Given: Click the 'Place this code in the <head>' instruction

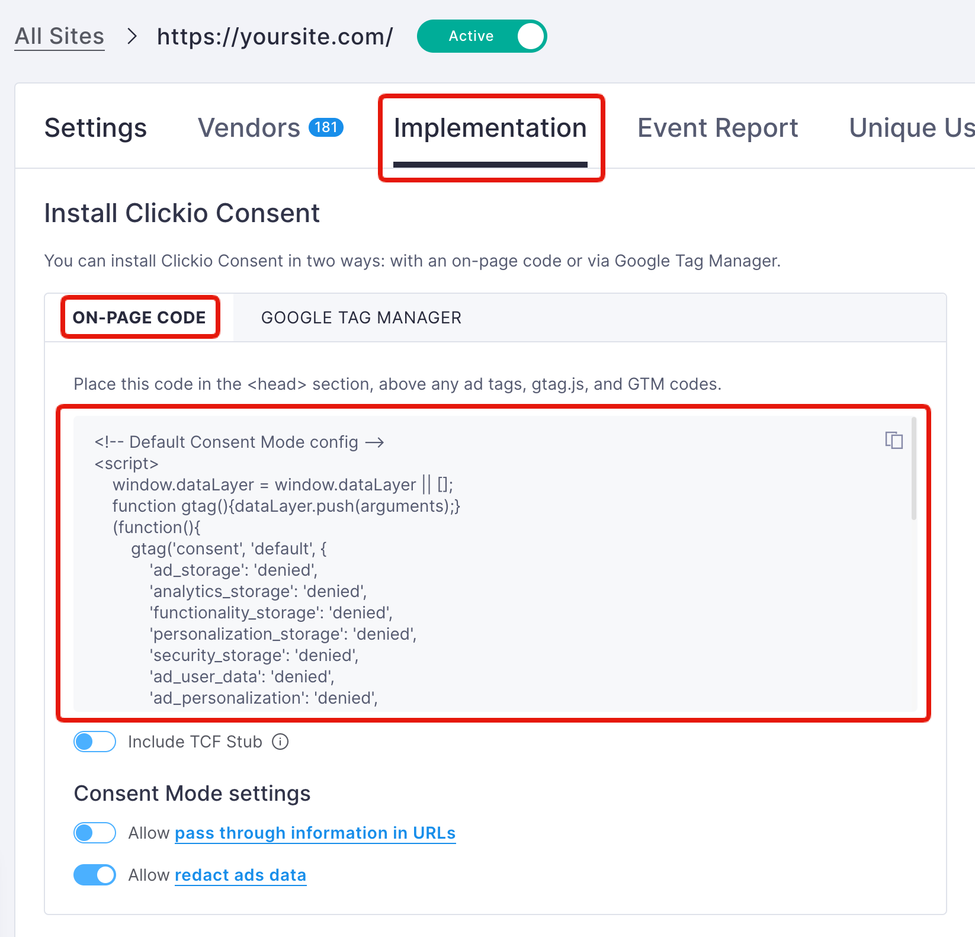Looking at the screenshot, I should 397,384.
